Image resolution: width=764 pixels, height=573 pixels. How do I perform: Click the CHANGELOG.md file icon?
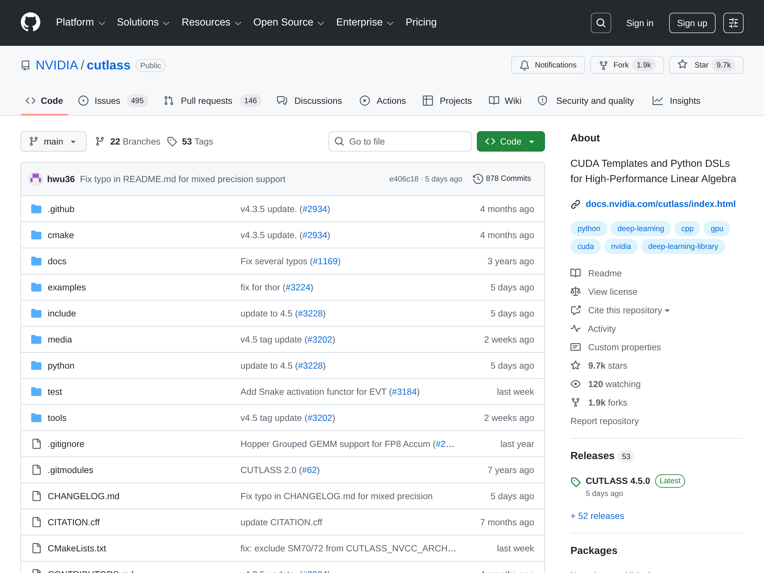(37, 496)
